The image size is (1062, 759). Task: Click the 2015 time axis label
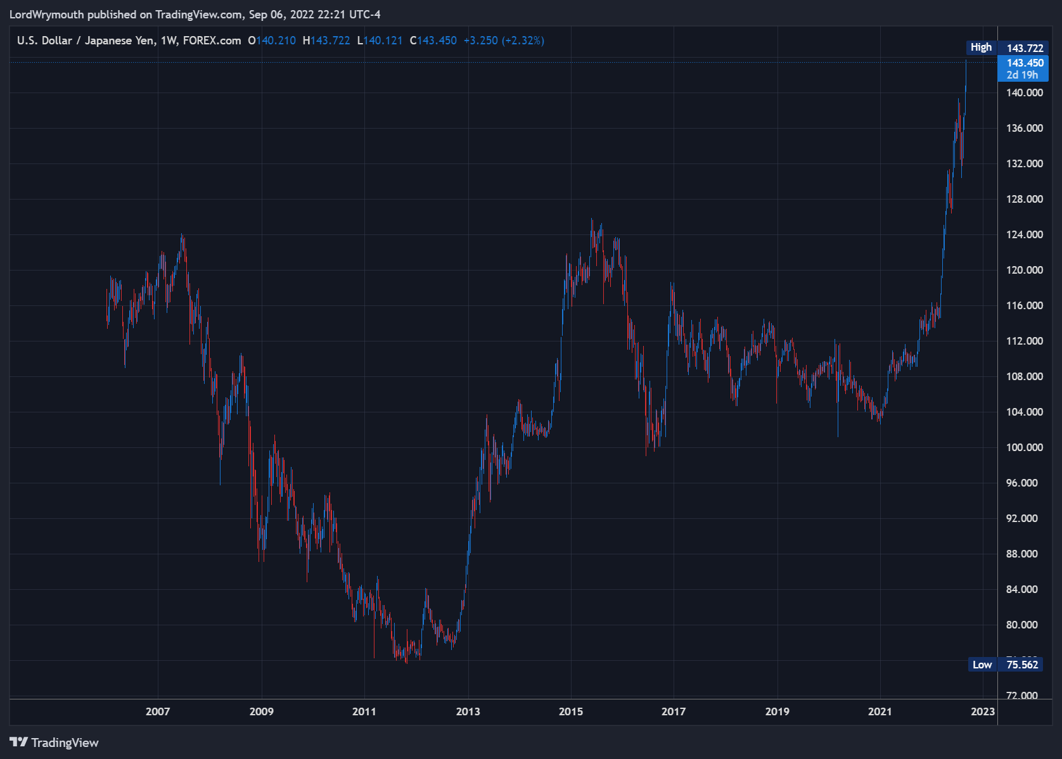pos(571,711)
